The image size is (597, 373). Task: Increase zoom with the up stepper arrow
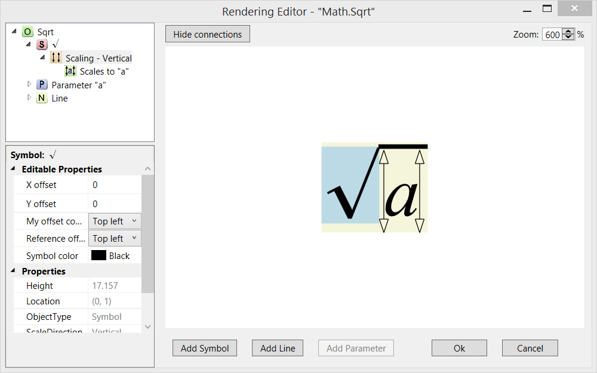coord(568,32)
